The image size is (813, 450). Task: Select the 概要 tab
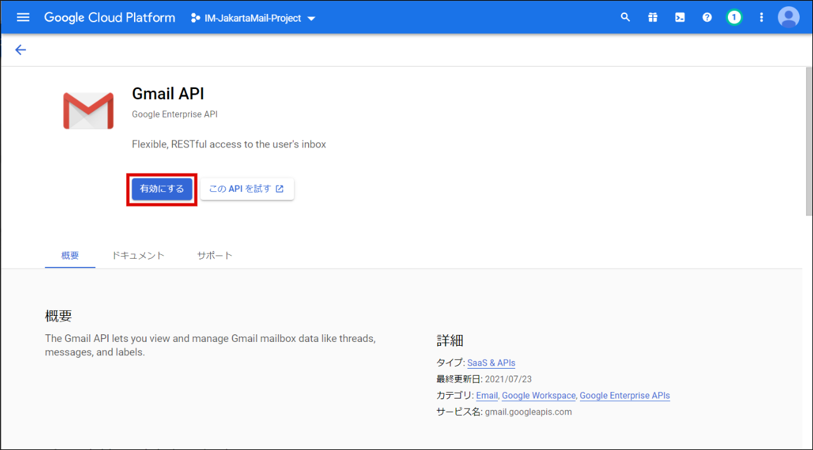[70, 256]
